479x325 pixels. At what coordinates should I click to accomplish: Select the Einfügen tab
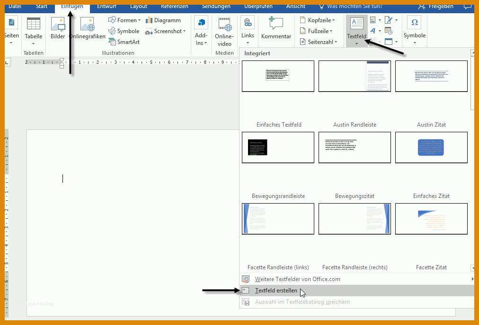(x=72, y=7)
